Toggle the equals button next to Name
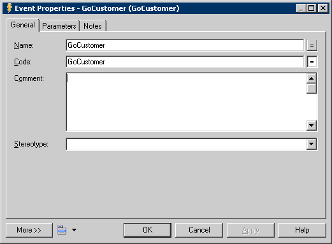 coord(312,45)
